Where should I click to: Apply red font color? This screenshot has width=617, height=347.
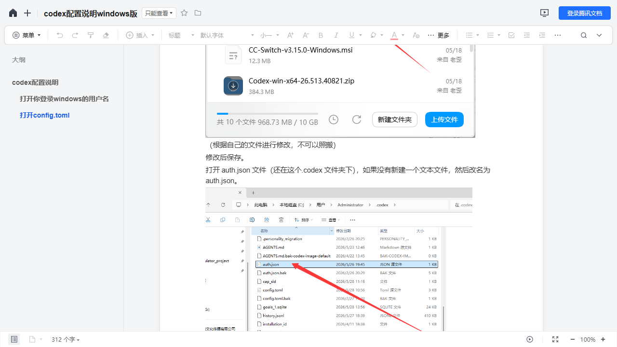click(x=394, y=35)
